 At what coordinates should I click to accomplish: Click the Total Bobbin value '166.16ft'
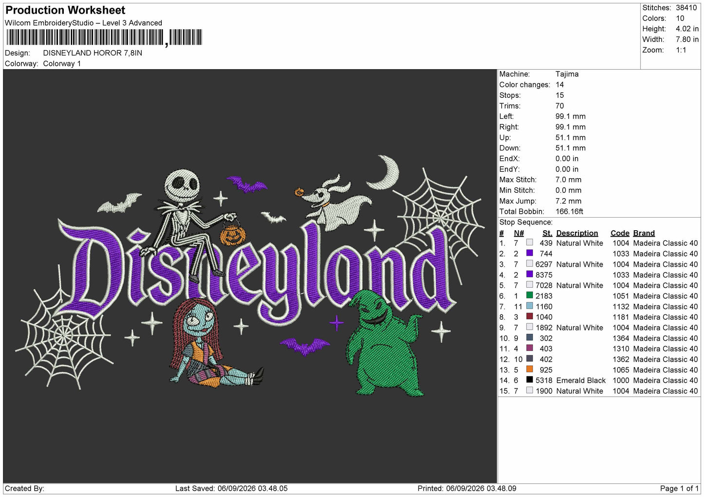tap(570, 211)
